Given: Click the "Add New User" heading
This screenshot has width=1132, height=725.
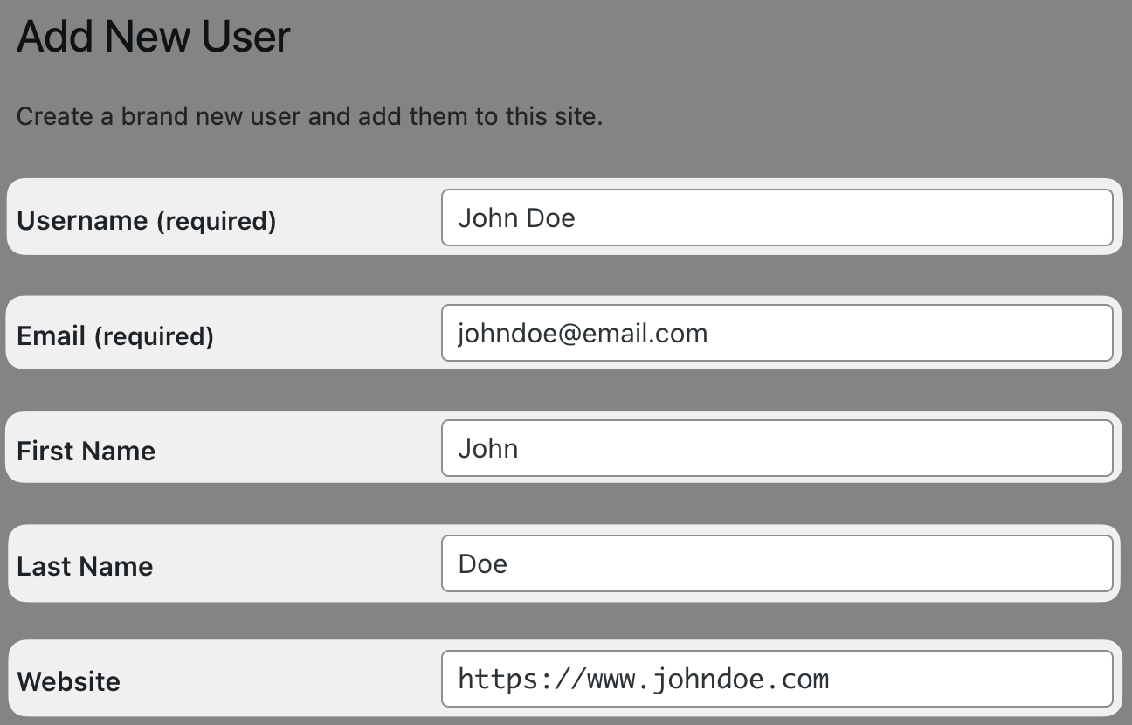Looking at the screenshot, I should pos(153,38).
